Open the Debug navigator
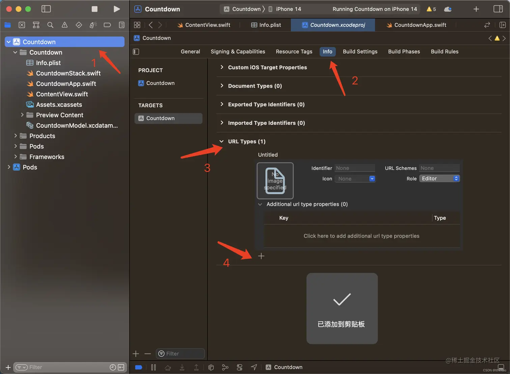The width and height of the screenshot is (510, 374). [93, 25]
